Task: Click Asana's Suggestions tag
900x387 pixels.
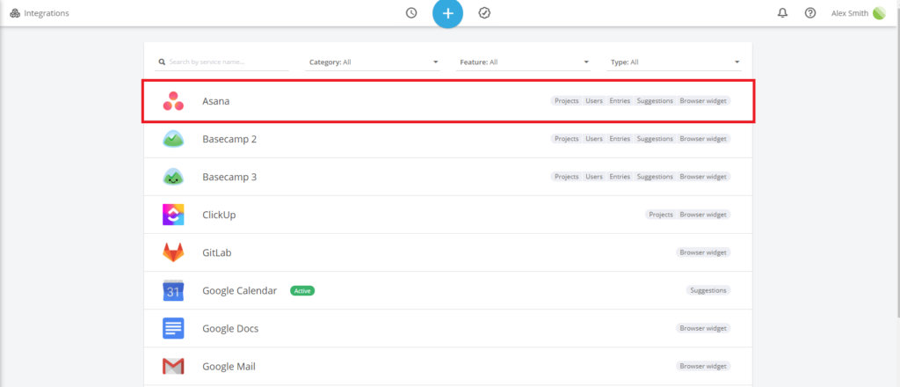Action: [x=655, y=100]
